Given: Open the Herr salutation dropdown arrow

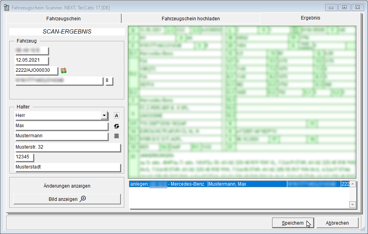Looking at the screenshot, I should pyautogui.click(x=104, y=115).
